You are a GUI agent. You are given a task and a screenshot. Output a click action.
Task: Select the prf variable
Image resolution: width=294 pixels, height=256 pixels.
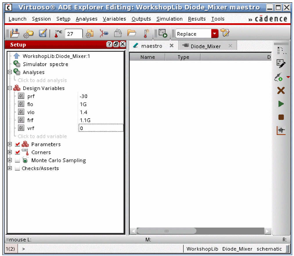(31, 96)
